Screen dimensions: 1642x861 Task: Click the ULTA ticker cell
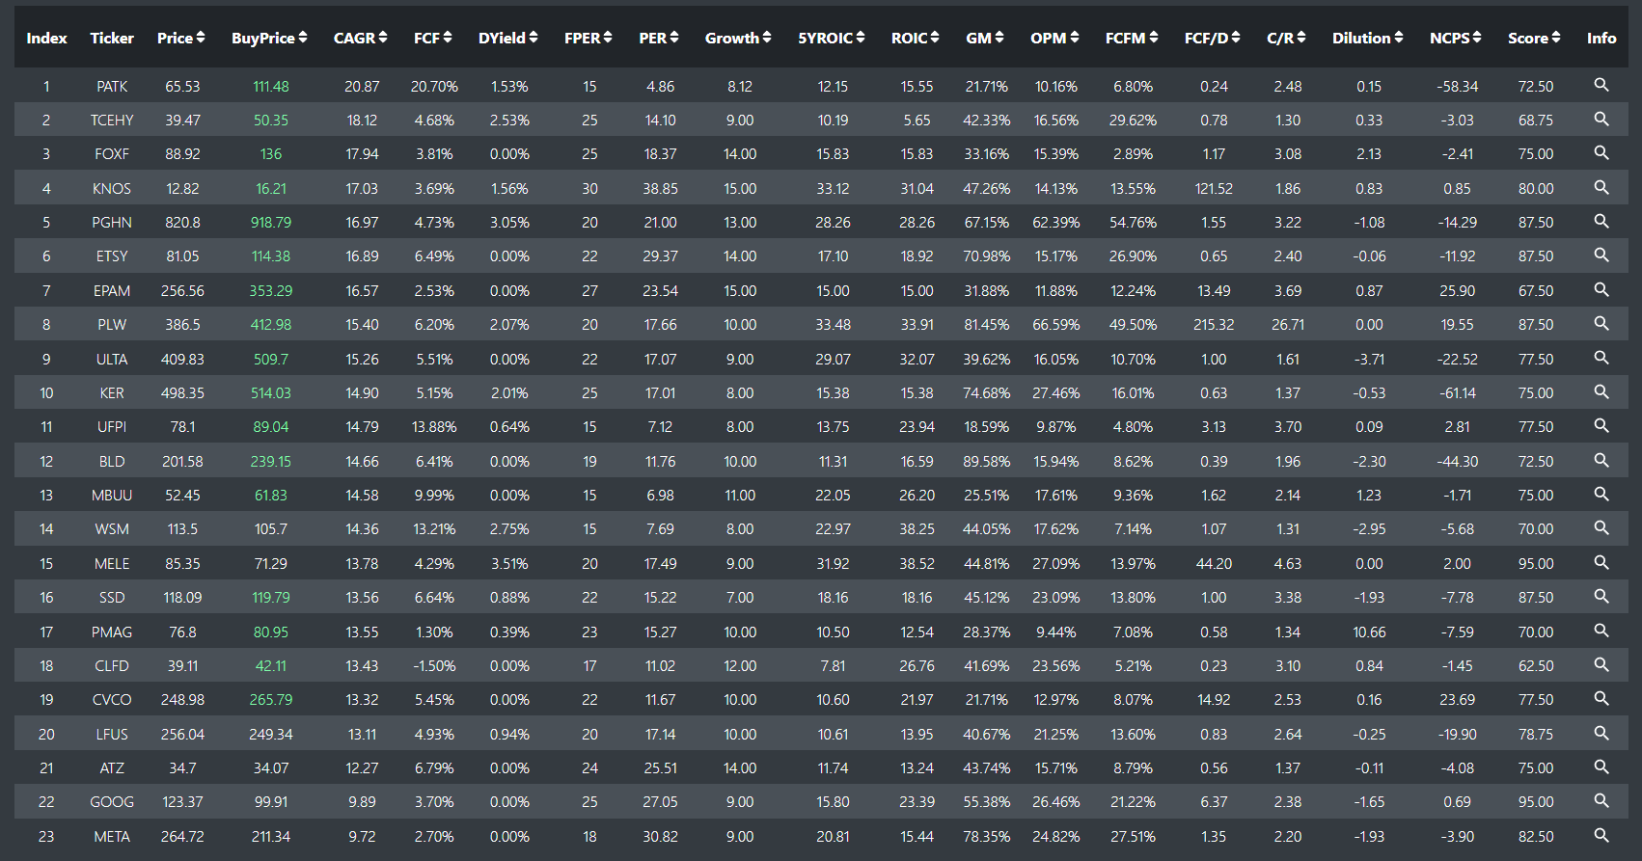click(112, 359)
